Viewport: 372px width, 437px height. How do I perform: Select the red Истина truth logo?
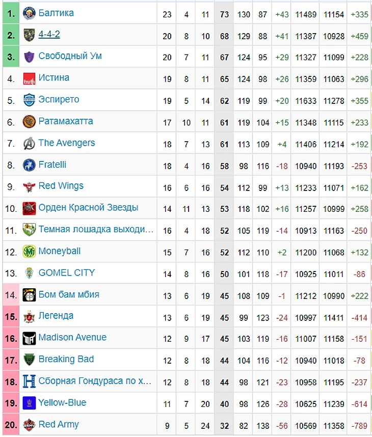[x=29, y=78]
